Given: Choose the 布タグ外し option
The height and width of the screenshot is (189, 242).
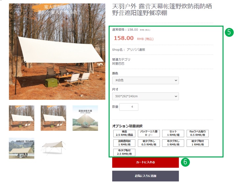Looking at the screenshot, I should point(173,143).
